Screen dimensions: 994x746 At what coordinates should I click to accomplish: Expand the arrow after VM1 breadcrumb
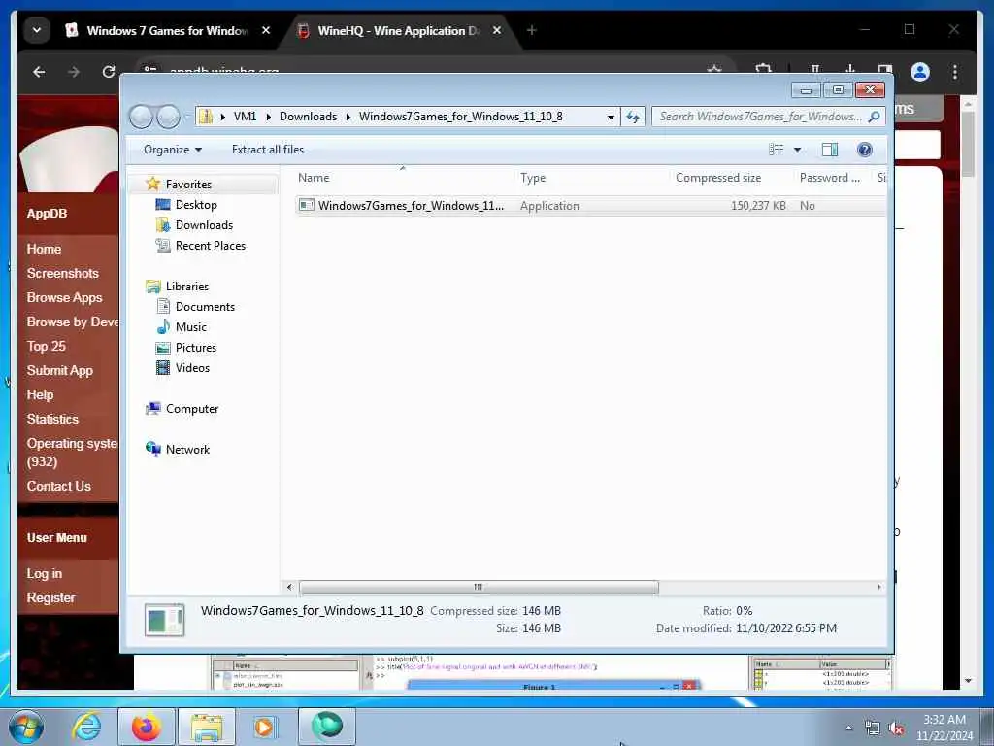[268, 117]
